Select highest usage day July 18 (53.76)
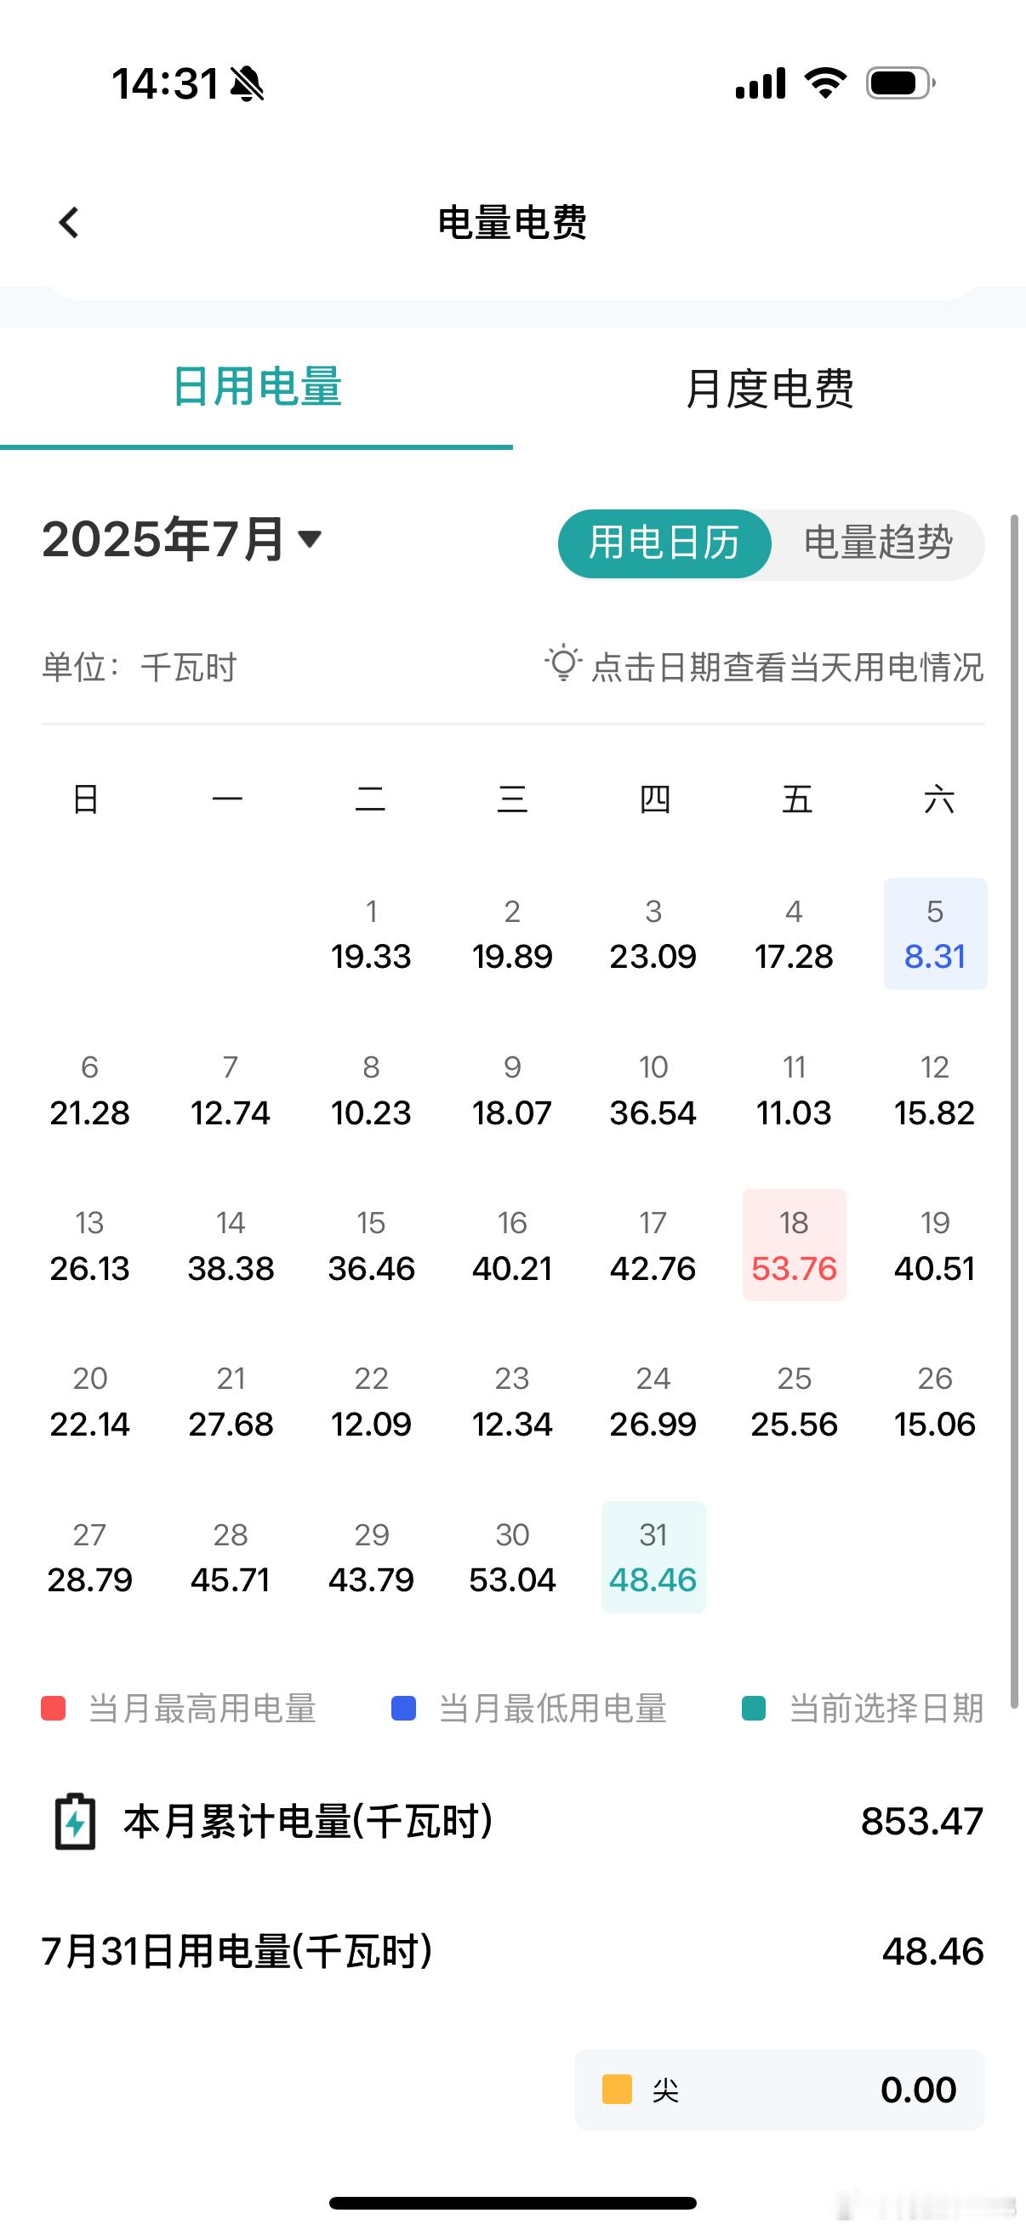 pyautogui.click(x=794, y=1246)
